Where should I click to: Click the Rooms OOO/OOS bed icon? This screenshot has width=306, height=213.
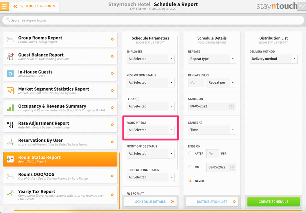[x=10, y=176]
